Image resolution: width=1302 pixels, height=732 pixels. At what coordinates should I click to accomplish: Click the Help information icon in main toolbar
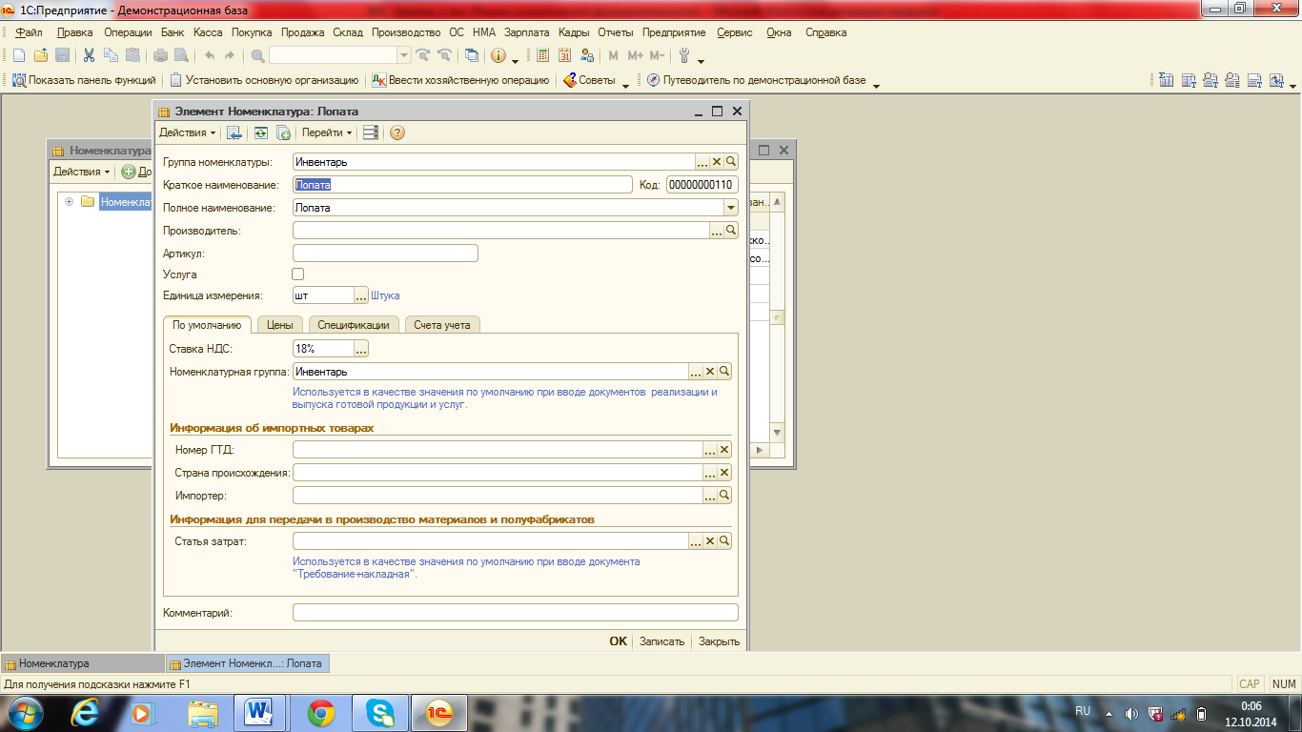(x=498, y=55)
